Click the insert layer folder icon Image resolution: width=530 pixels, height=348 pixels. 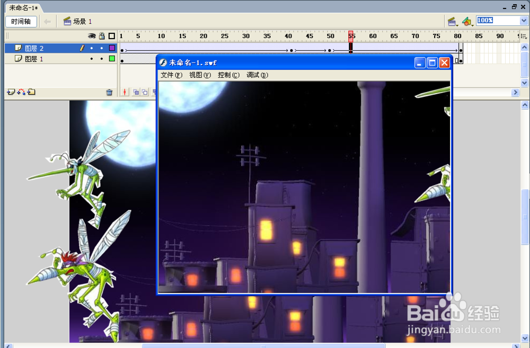pyautogui.click(x=31, y=92)
